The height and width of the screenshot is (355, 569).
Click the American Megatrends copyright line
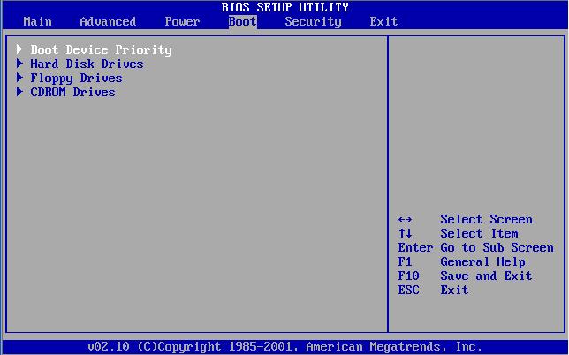[284, 347]
